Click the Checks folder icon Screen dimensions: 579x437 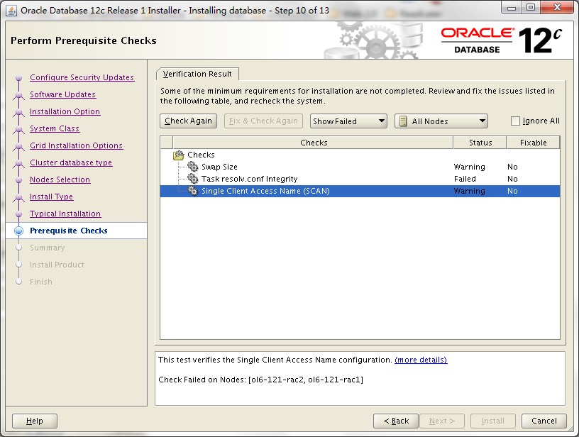pyautogui.click(x=178, y=155)
